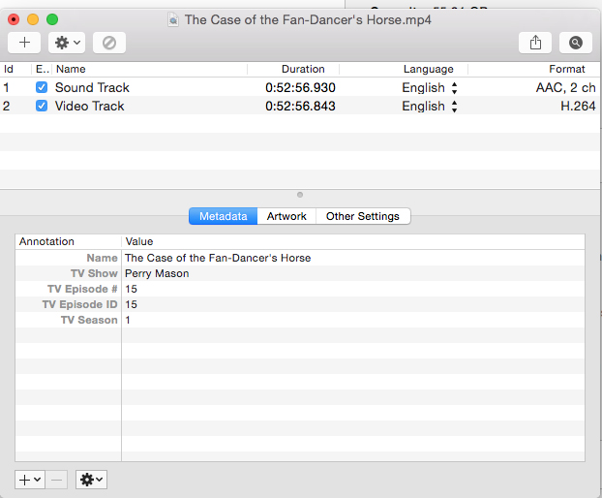Click the metadata search magnifier icon
602x498 pixels.
click(576, 43)
